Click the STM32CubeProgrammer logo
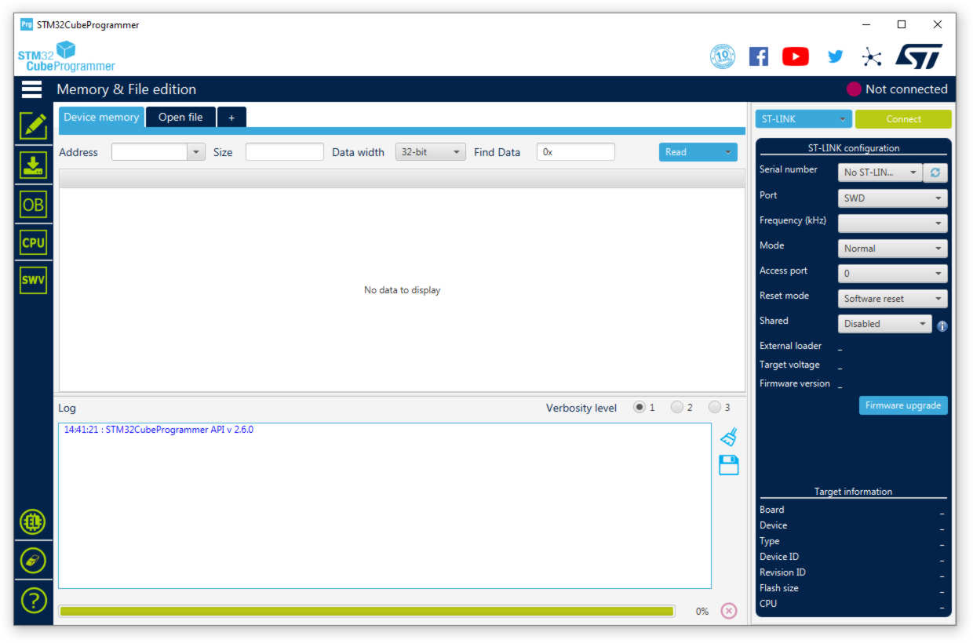Screen dimensions: 973x643 tap(66, 56)
